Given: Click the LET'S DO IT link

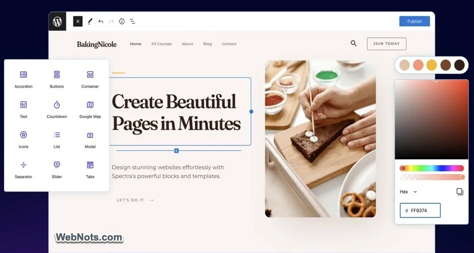Looking at the screenshot, I should click(135, 200).
